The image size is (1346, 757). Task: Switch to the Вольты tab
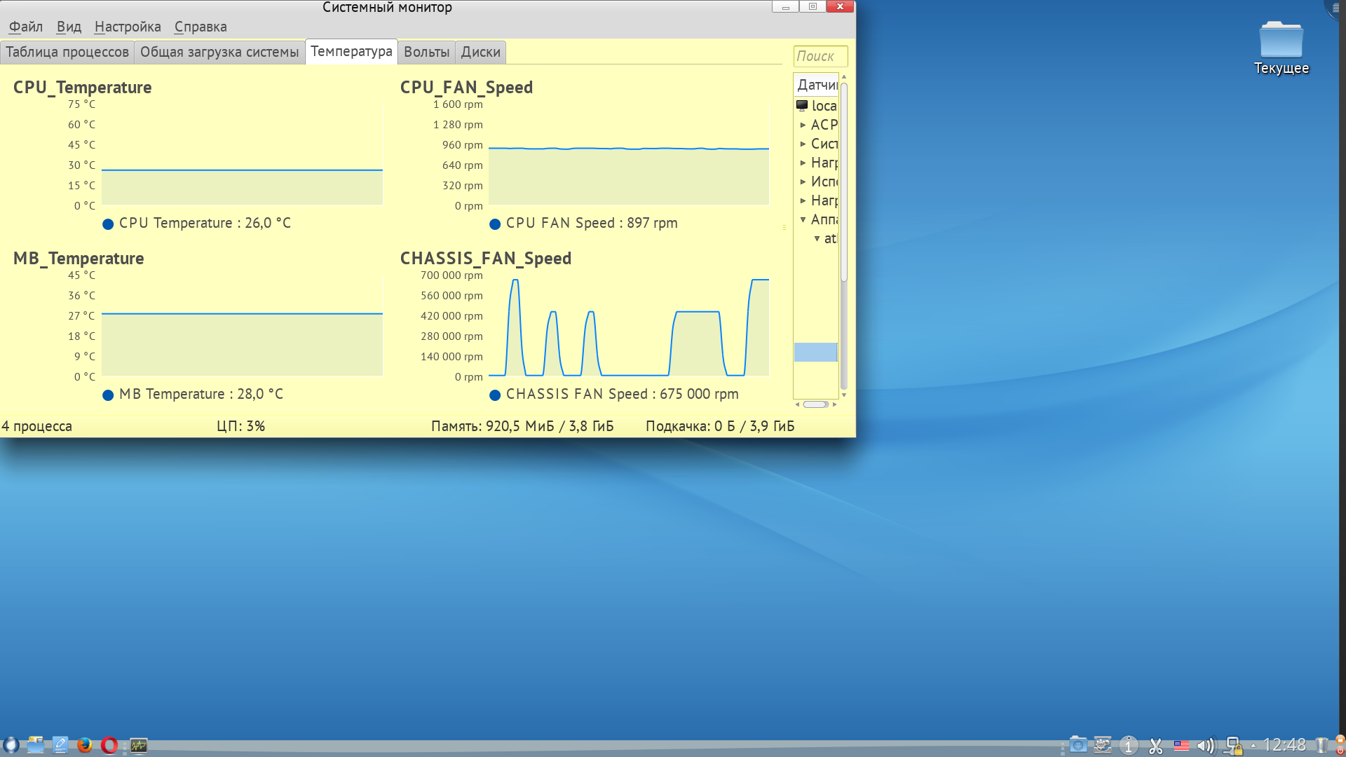(x=426, y=52)
